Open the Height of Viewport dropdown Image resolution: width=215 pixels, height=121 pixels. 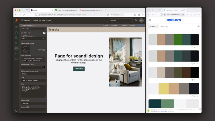33,39
